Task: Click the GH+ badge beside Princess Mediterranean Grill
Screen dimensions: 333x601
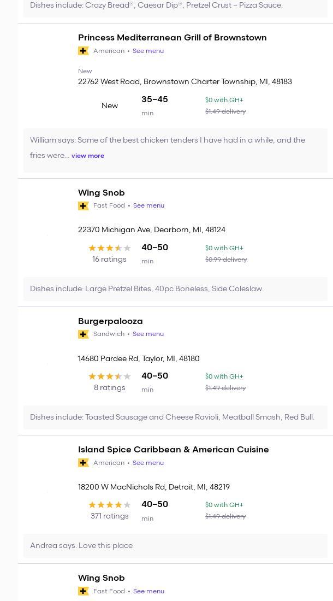Action: coord(84,51)
